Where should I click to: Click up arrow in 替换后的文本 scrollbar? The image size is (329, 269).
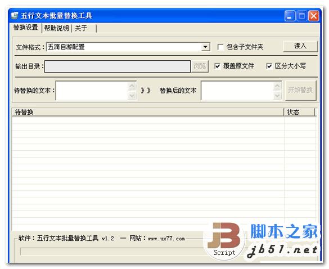click(277, 86)
